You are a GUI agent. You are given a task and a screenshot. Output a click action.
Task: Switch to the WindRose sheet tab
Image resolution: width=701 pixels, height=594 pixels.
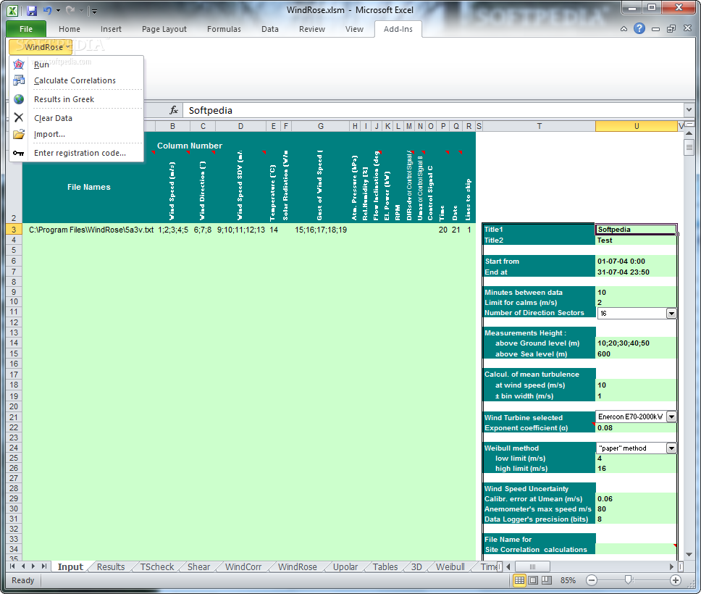[298, 566]
